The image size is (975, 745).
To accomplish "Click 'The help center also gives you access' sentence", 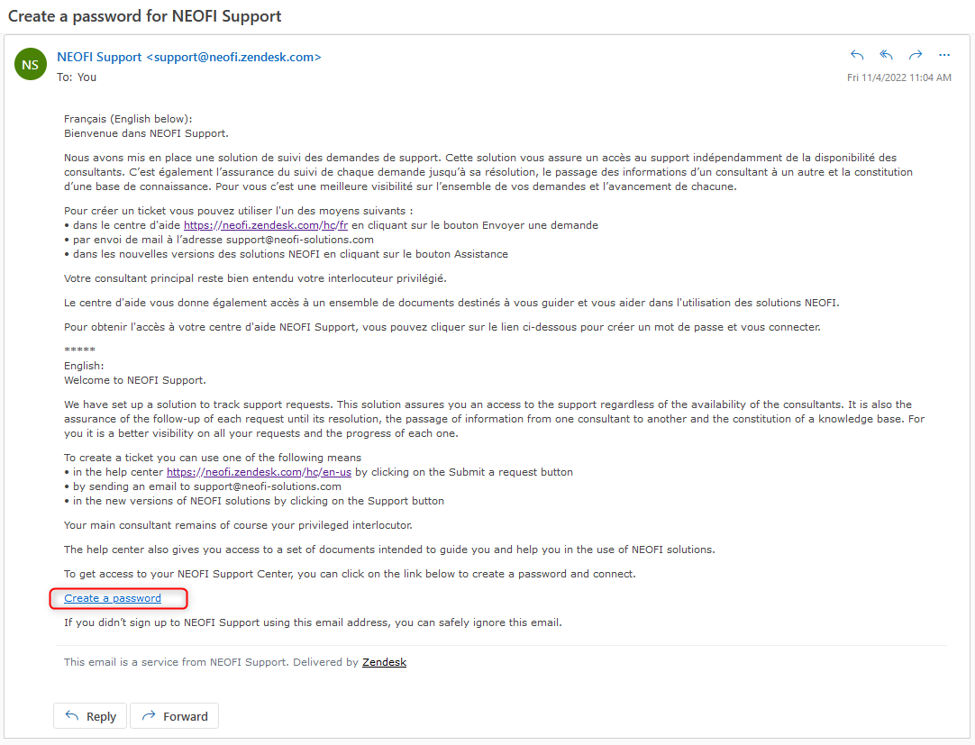I will 390,550.
